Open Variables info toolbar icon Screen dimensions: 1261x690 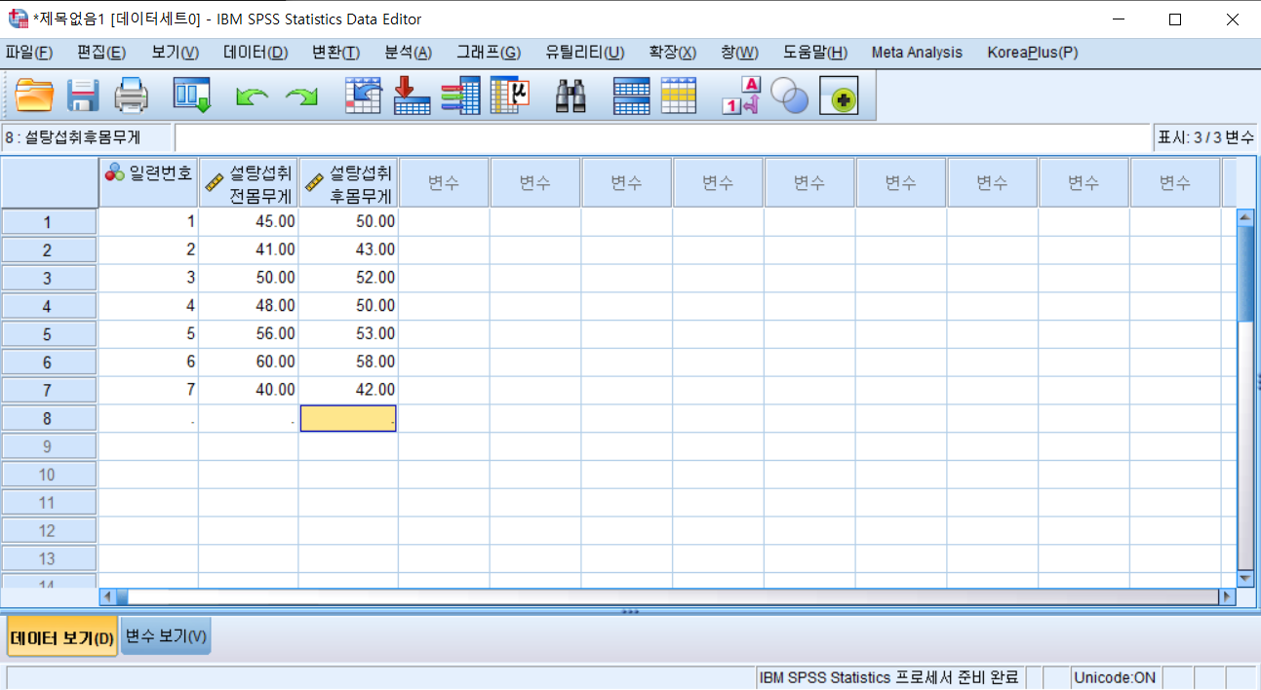pos(459,96)
